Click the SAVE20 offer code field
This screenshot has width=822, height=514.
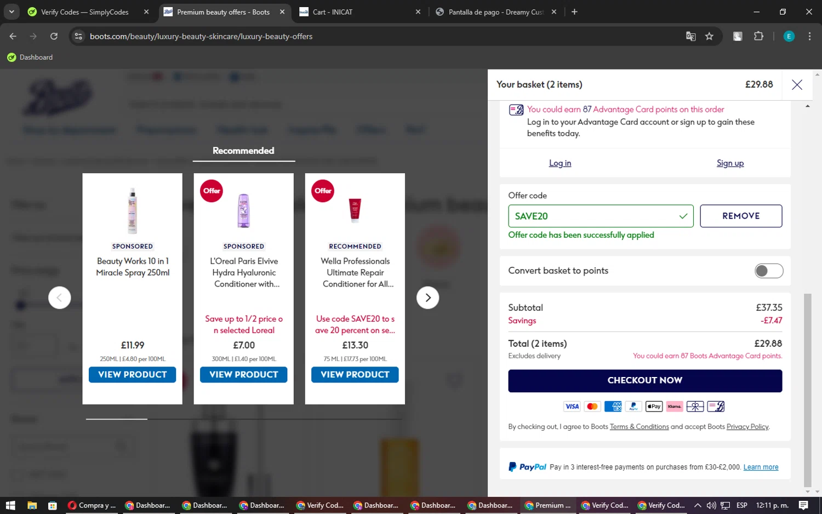coord(601,216)
